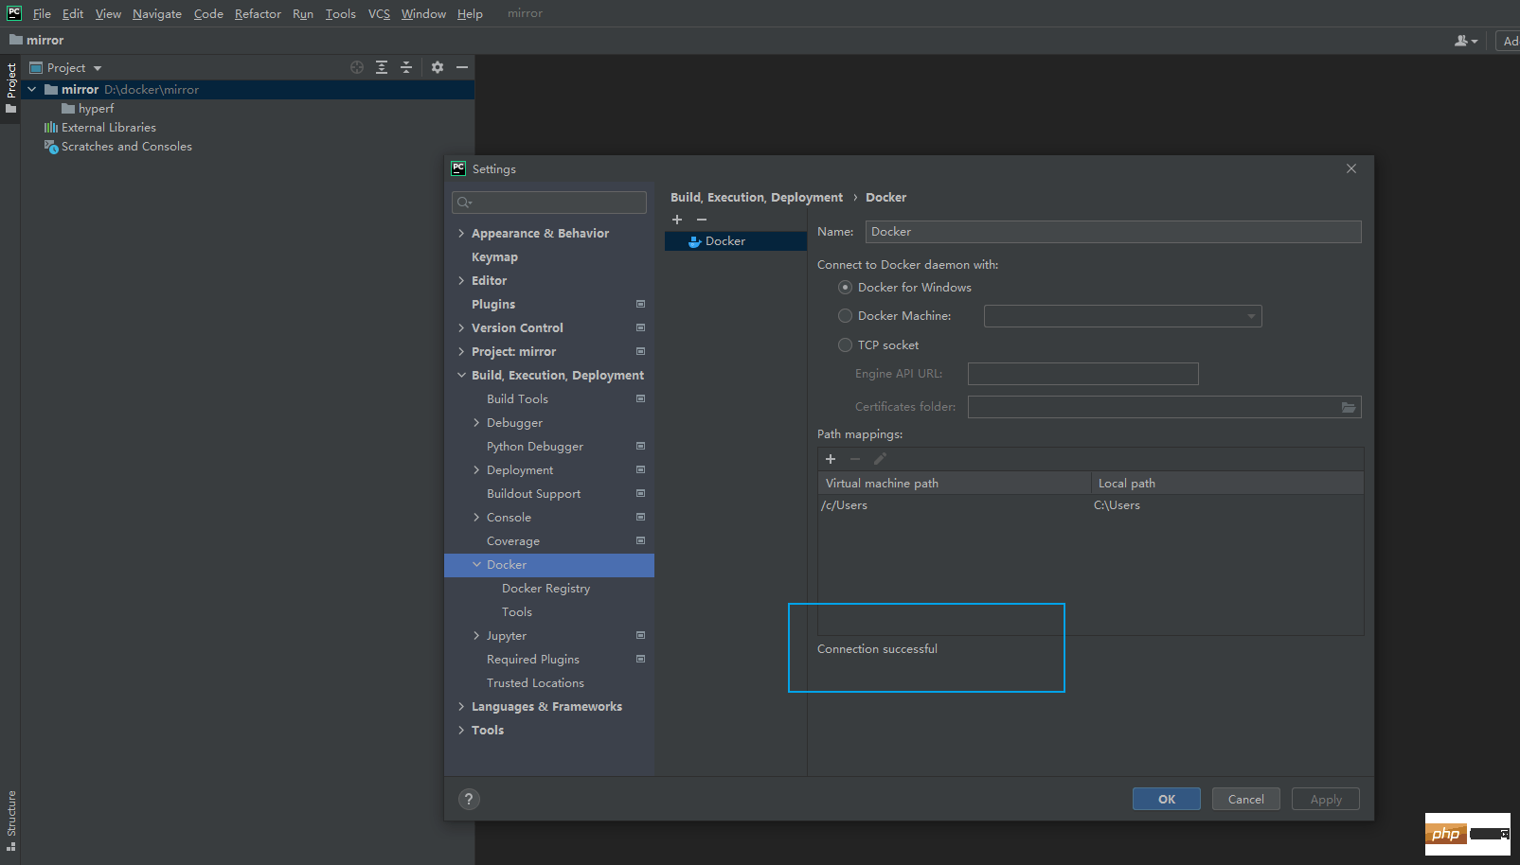
Task: Click the expand all icon in Project panel
Action: point(382,67)
